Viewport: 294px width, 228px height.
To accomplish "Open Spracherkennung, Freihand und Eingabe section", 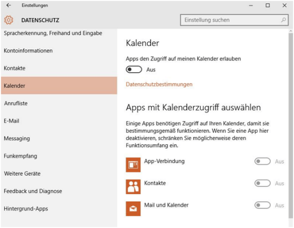I will [59, 33].
